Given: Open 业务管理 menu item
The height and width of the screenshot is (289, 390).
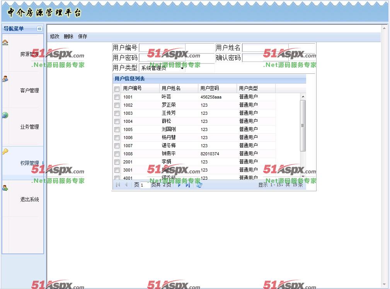Looking at the screenshot, I should [29, 127].
